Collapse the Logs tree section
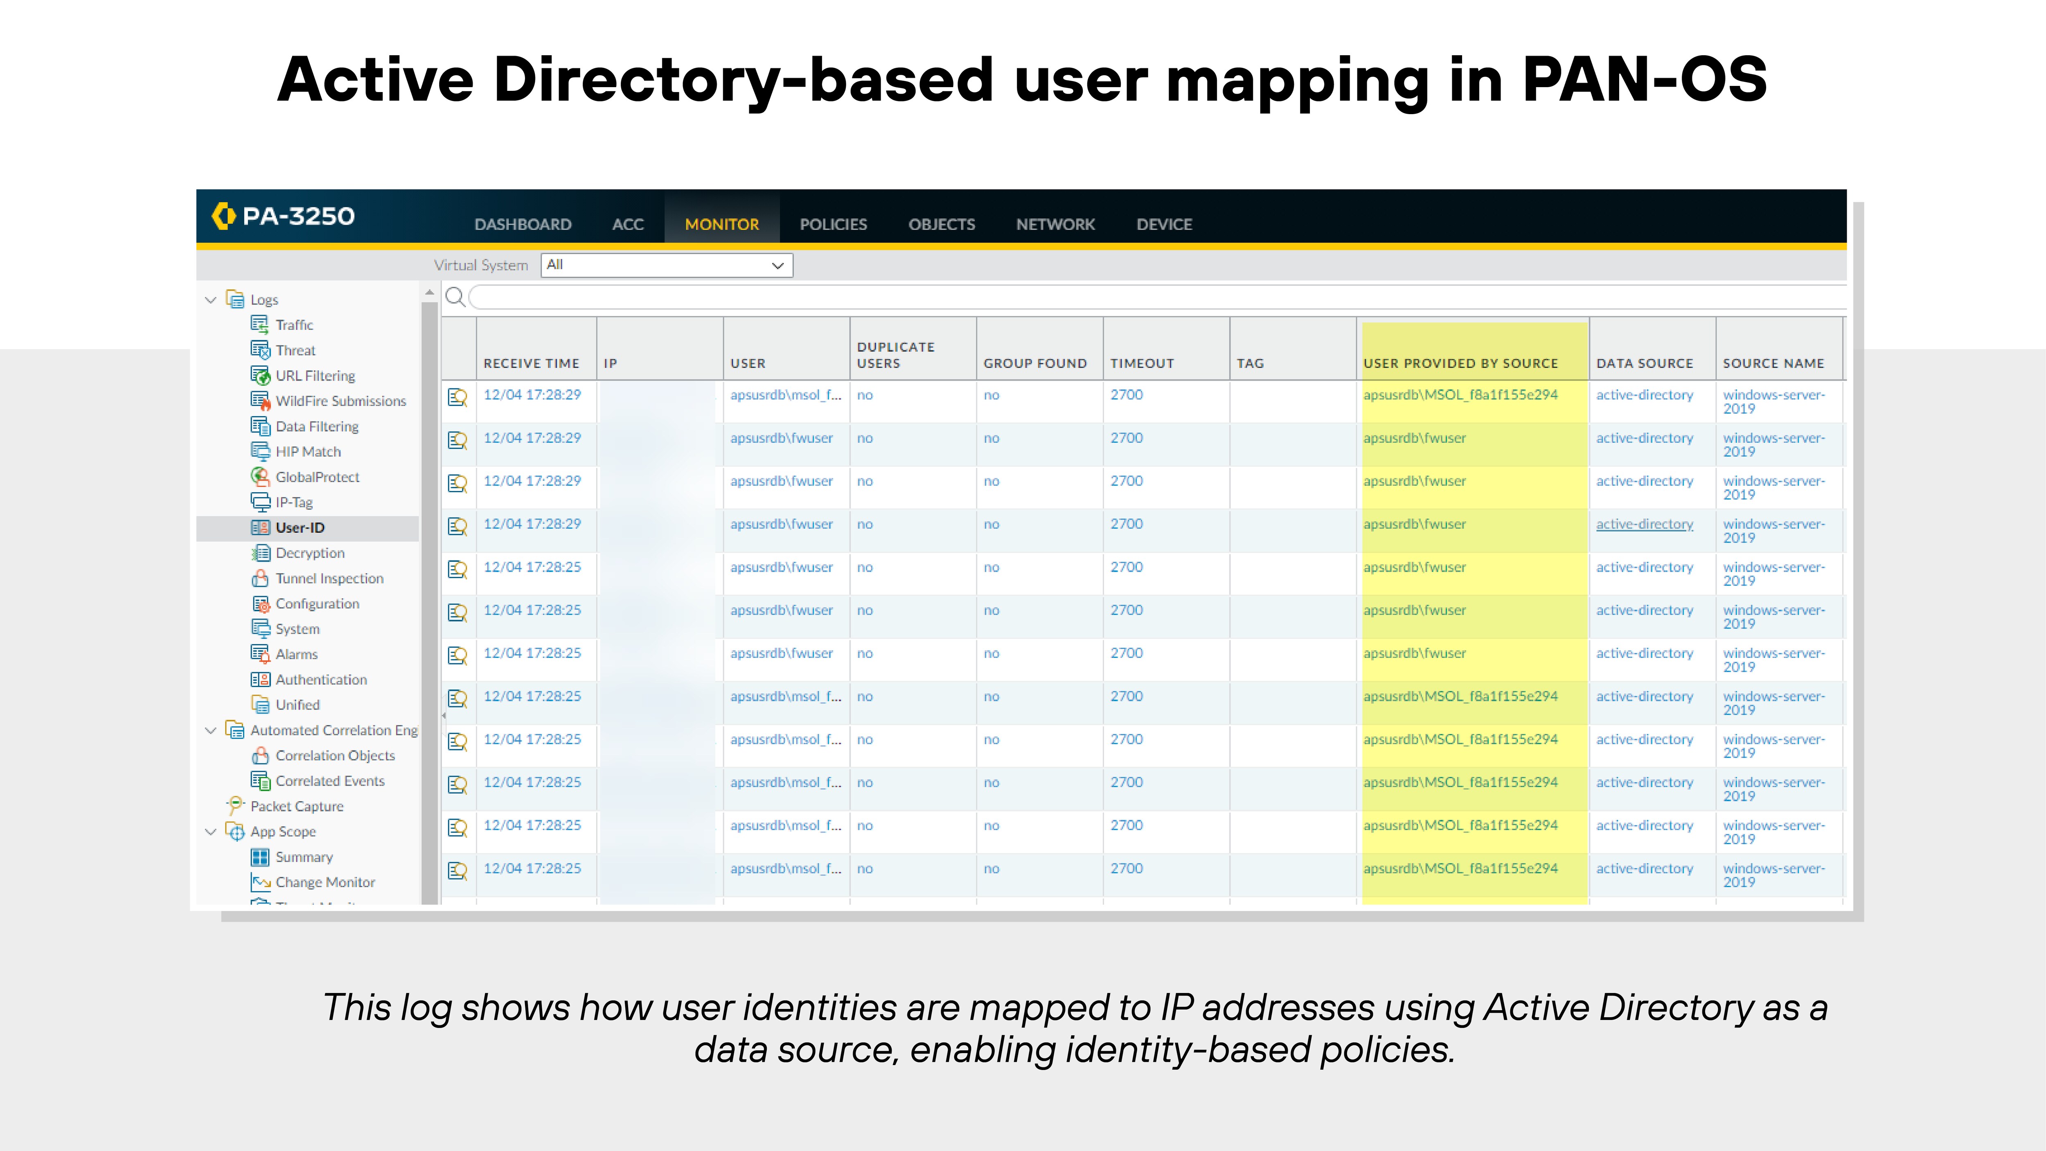Image resolution: width=2046 pixels, height=1151 pixels. coord(210,300)
